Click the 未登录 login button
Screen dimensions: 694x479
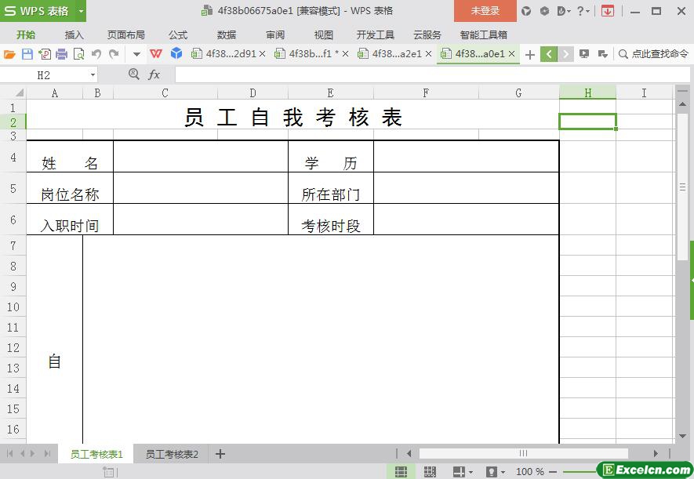pyautogui.click(x=485, y=11)
